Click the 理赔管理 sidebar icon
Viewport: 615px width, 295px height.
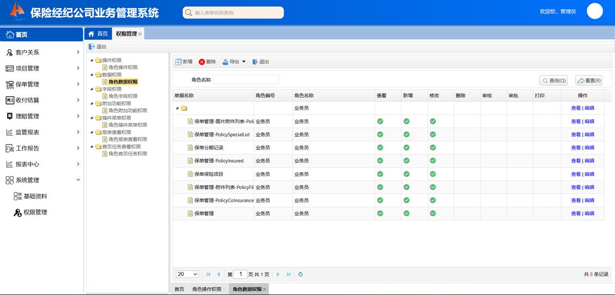(9, 116)
